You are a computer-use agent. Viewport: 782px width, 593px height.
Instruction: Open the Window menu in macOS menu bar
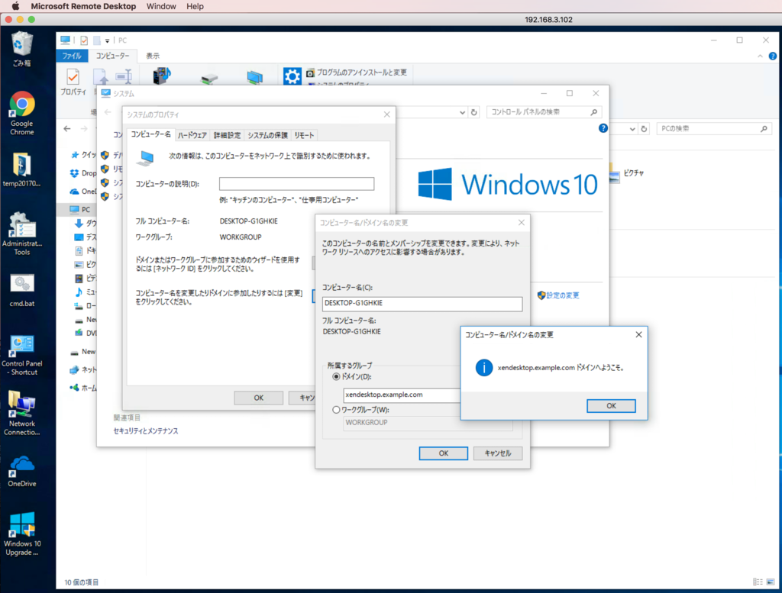pyautogui.click(x=161, y=6)
